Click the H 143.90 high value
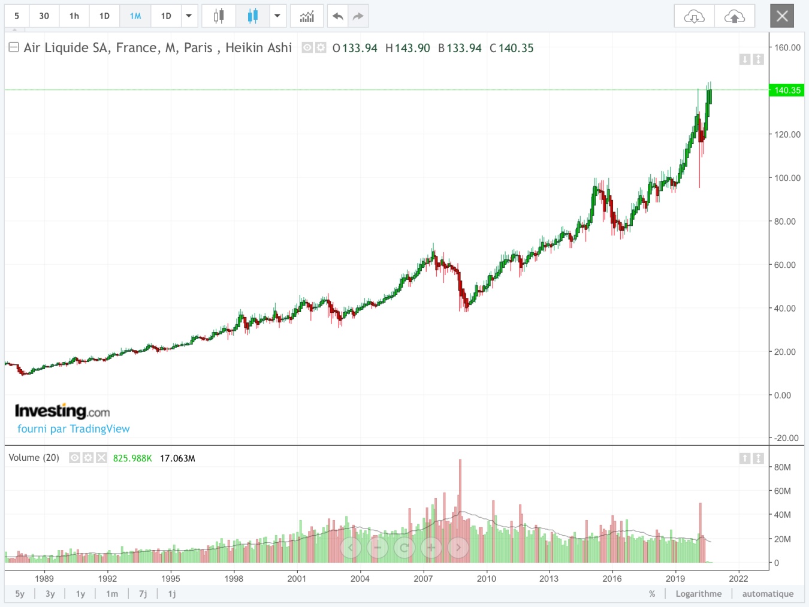This screenshot has width=809, height=607. [407, 48]
